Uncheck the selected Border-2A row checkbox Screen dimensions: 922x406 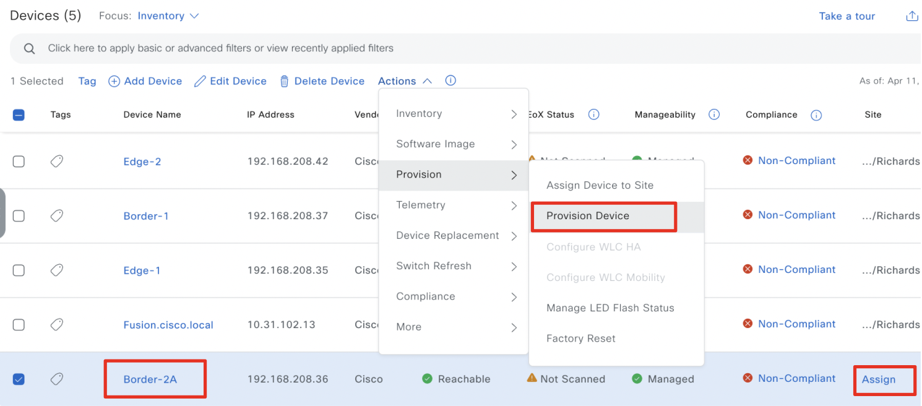(x=19, y=379)
